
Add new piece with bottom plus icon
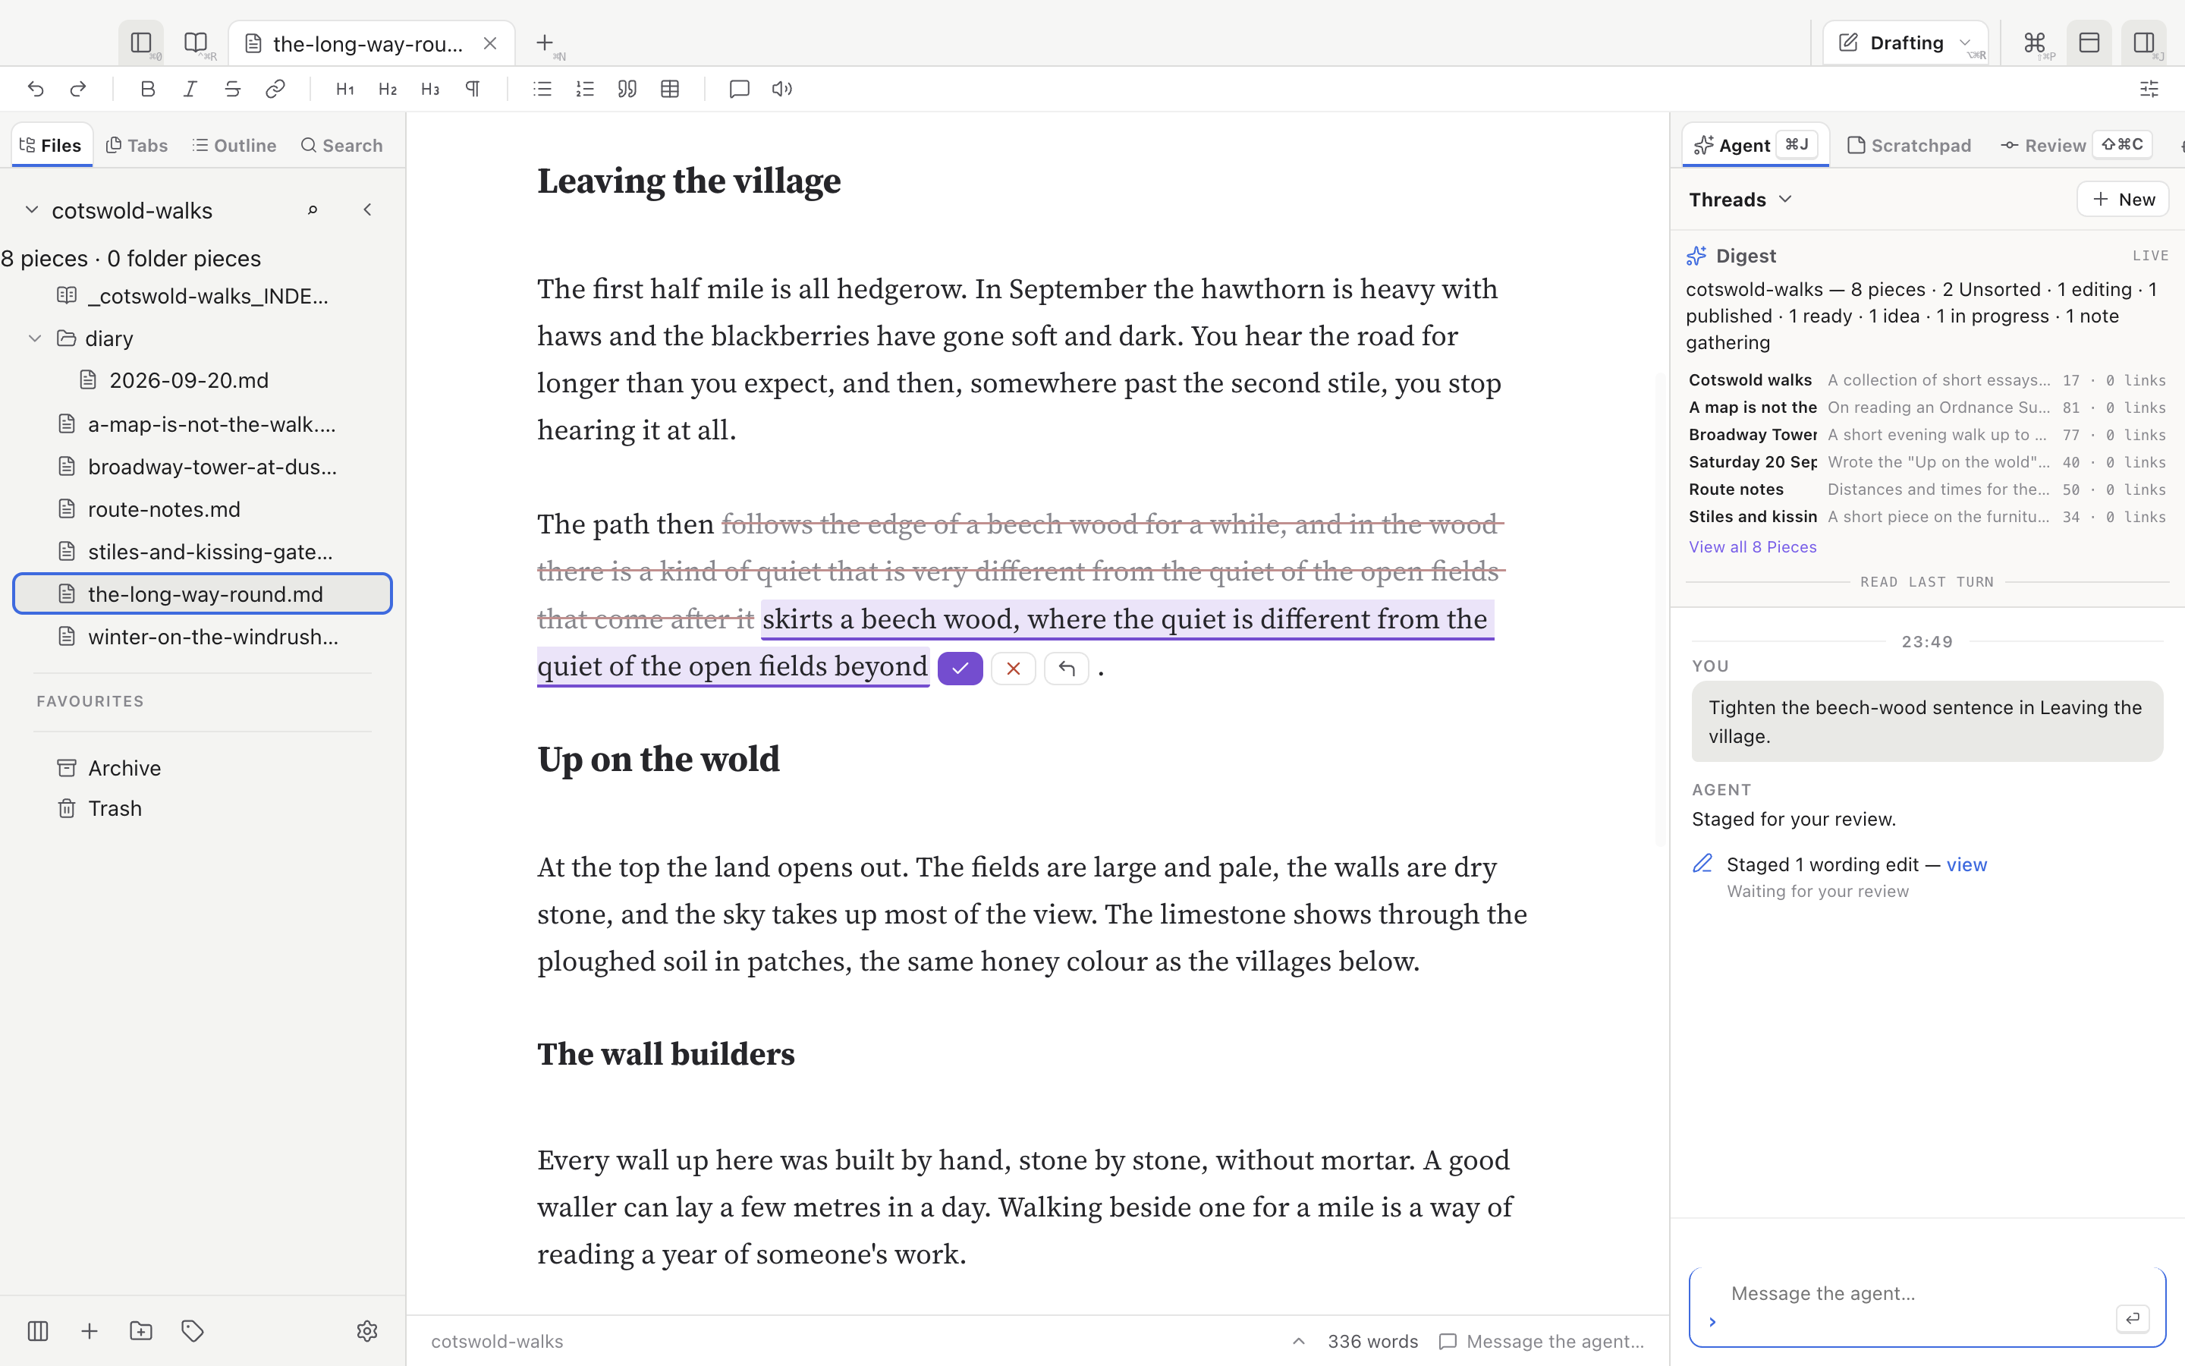pyautogui.click(x=90, y=1331)
